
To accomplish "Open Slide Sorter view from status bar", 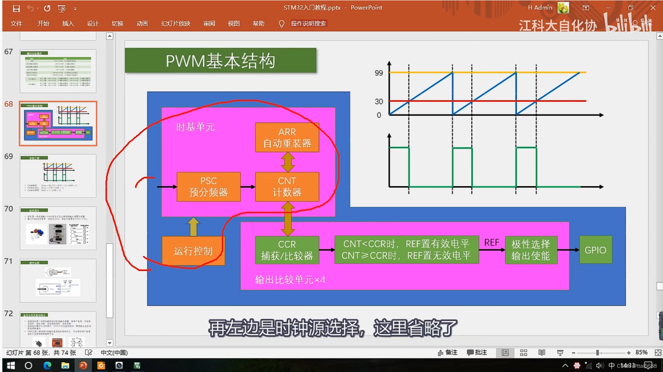I will click(523, 353).
